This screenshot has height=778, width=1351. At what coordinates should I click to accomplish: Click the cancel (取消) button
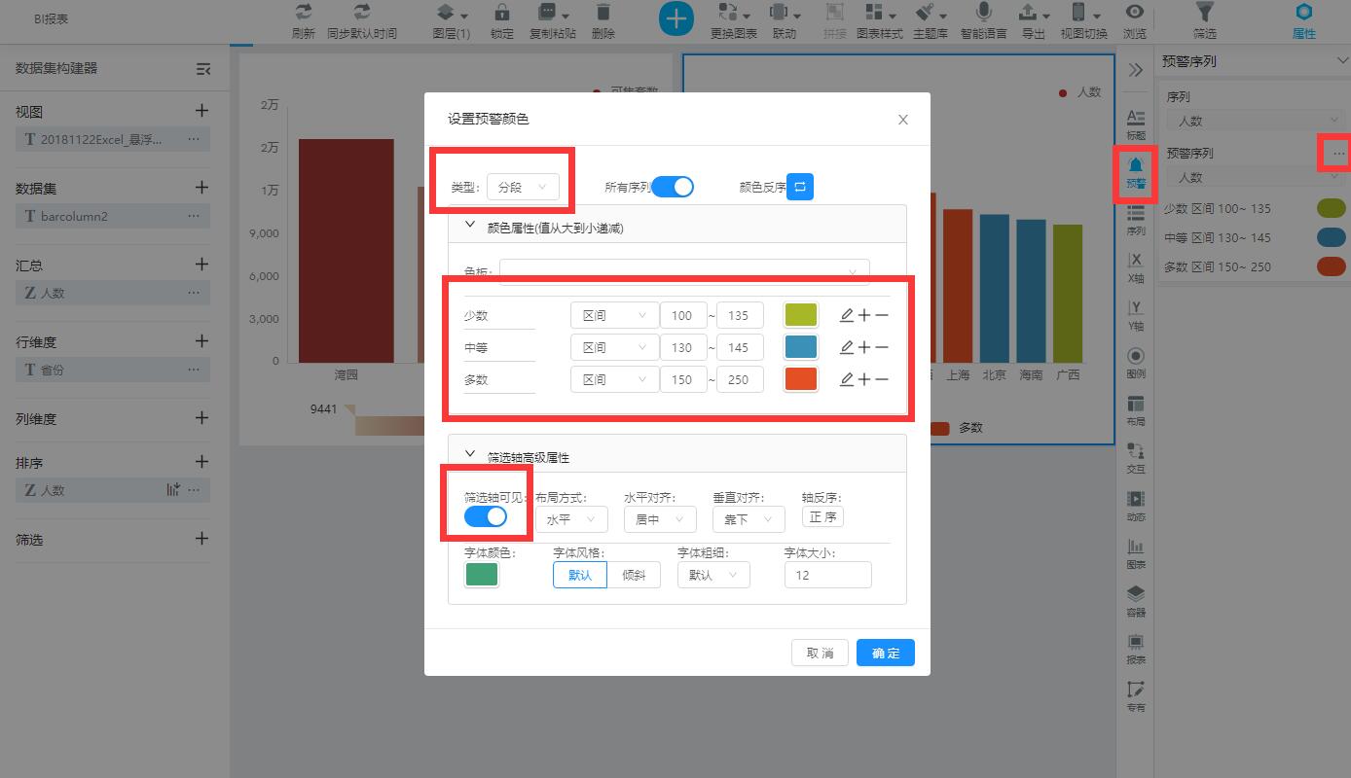click(820, 653)
